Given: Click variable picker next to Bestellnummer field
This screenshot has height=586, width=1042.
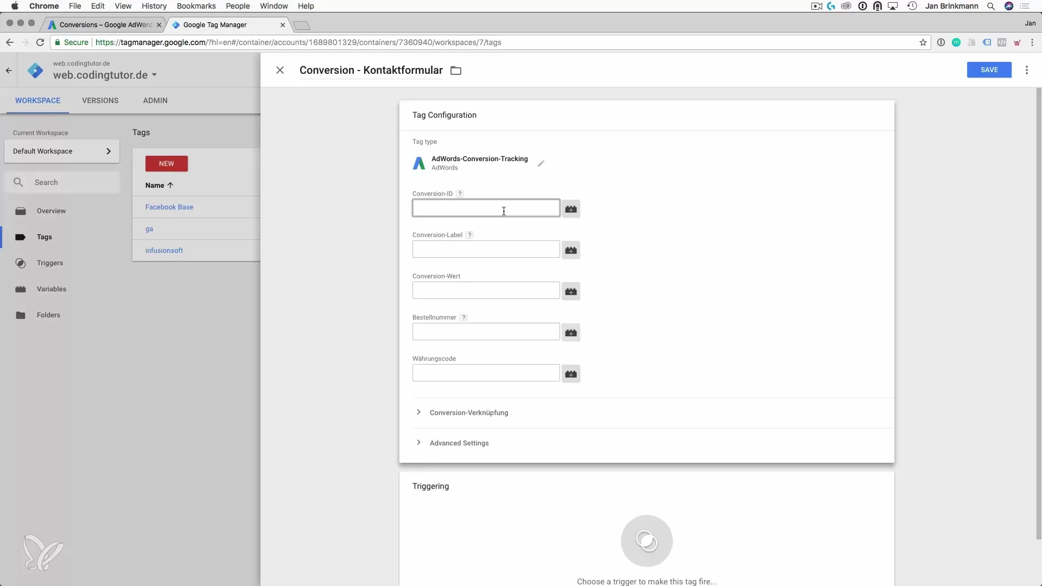Looking at the screenshot, I should [571, 333].
